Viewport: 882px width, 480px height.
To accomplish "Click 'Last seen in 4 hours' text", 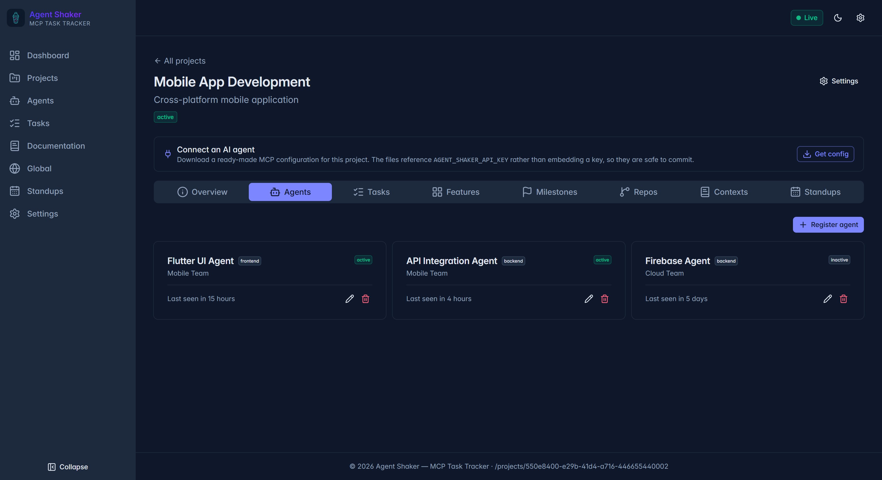I will pyautogui.click(x=439, y=299).
